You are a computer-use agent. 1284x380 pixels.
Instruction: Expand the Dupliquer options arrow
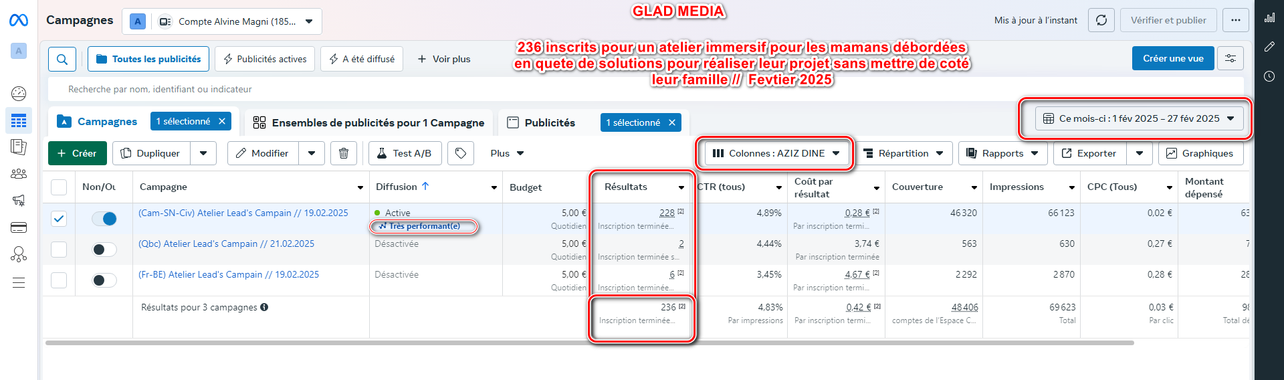coord(203,153)
